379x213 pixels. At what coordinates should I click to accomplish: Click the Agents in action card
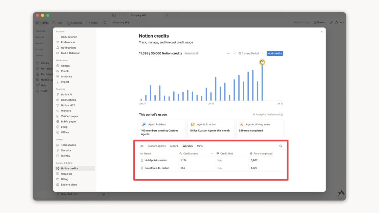[211, 128]
